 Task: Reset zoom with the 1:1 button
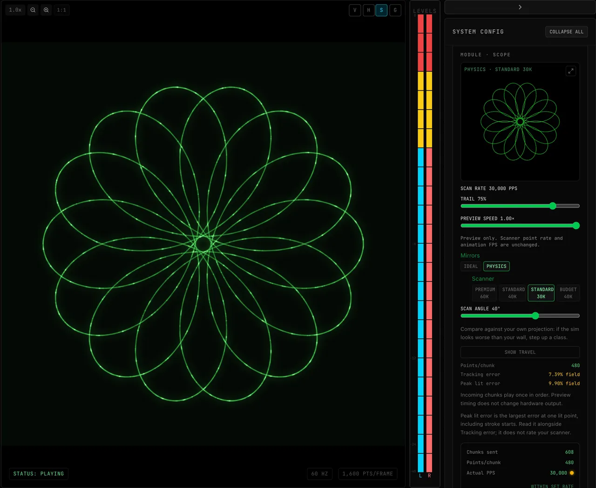point(61,10)
